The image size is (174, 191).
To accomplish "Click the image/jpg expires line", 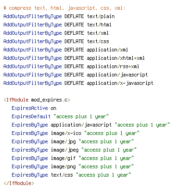I will tap(73, 141).
